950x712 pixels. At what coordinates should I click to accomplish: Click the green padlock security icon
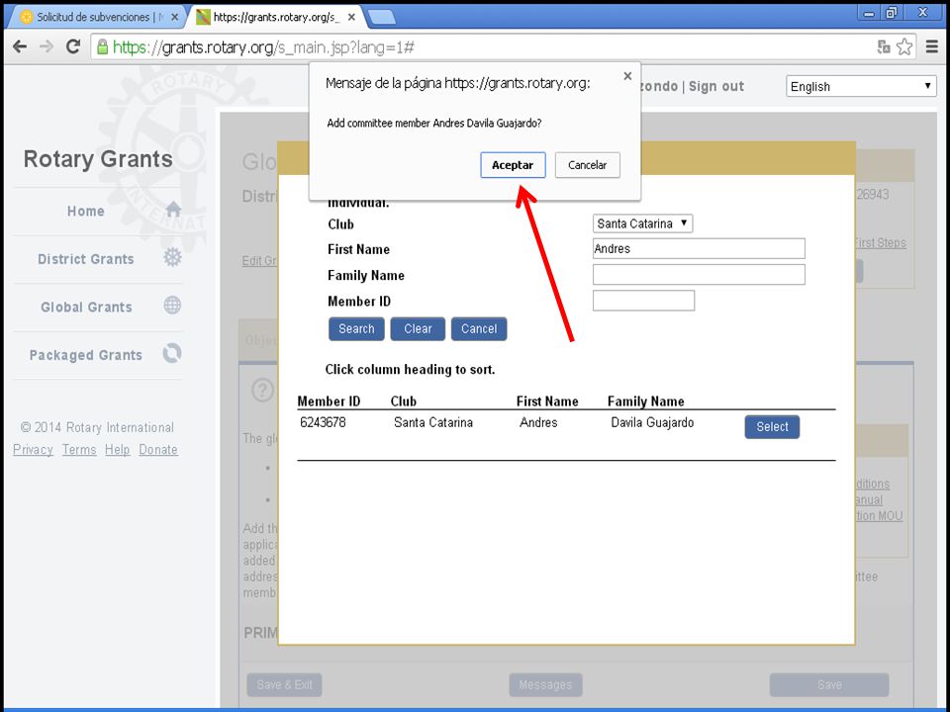coord(102,46)
